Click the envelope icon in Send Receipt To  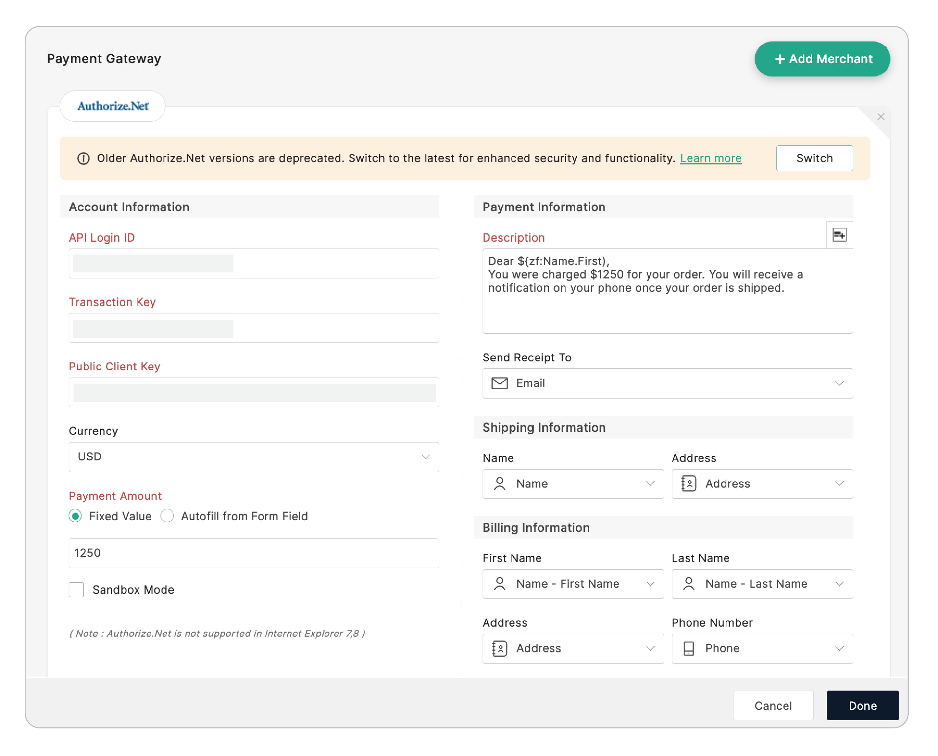click(x=499, y=383)
